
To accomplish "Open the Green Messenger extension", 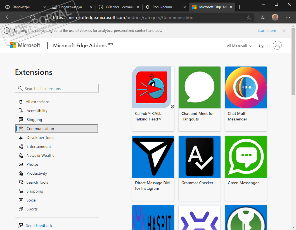I will click(246, 168).
